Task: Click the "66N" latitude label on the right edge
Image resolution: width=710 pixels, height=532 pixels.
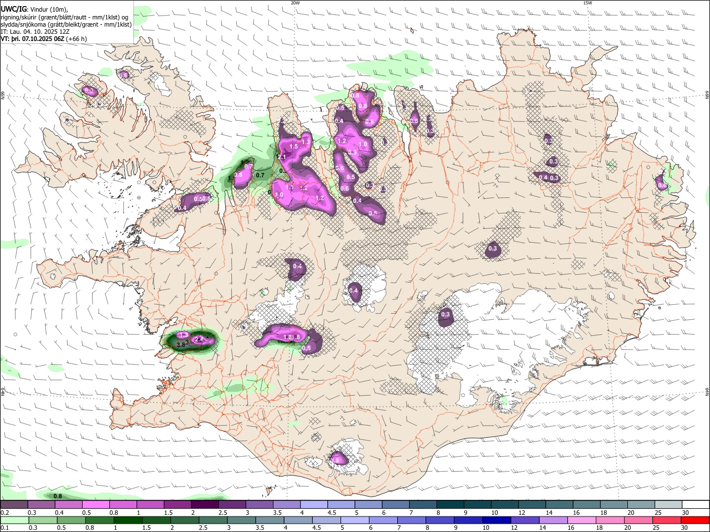Action: pos(707,95)
